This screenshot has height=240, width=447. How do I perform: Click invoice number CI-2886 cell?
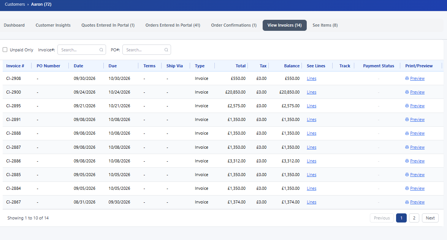tap(13, 161)
